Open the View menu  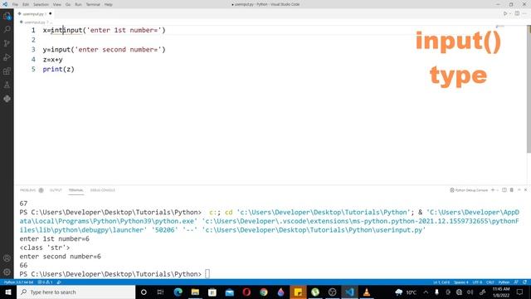pos(57,4)
